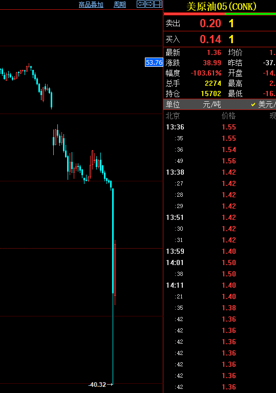Toggle the side panel layout icon
The height and width of the screenshot is (393, 276).
pyautogui.click(x=158, y=4)
